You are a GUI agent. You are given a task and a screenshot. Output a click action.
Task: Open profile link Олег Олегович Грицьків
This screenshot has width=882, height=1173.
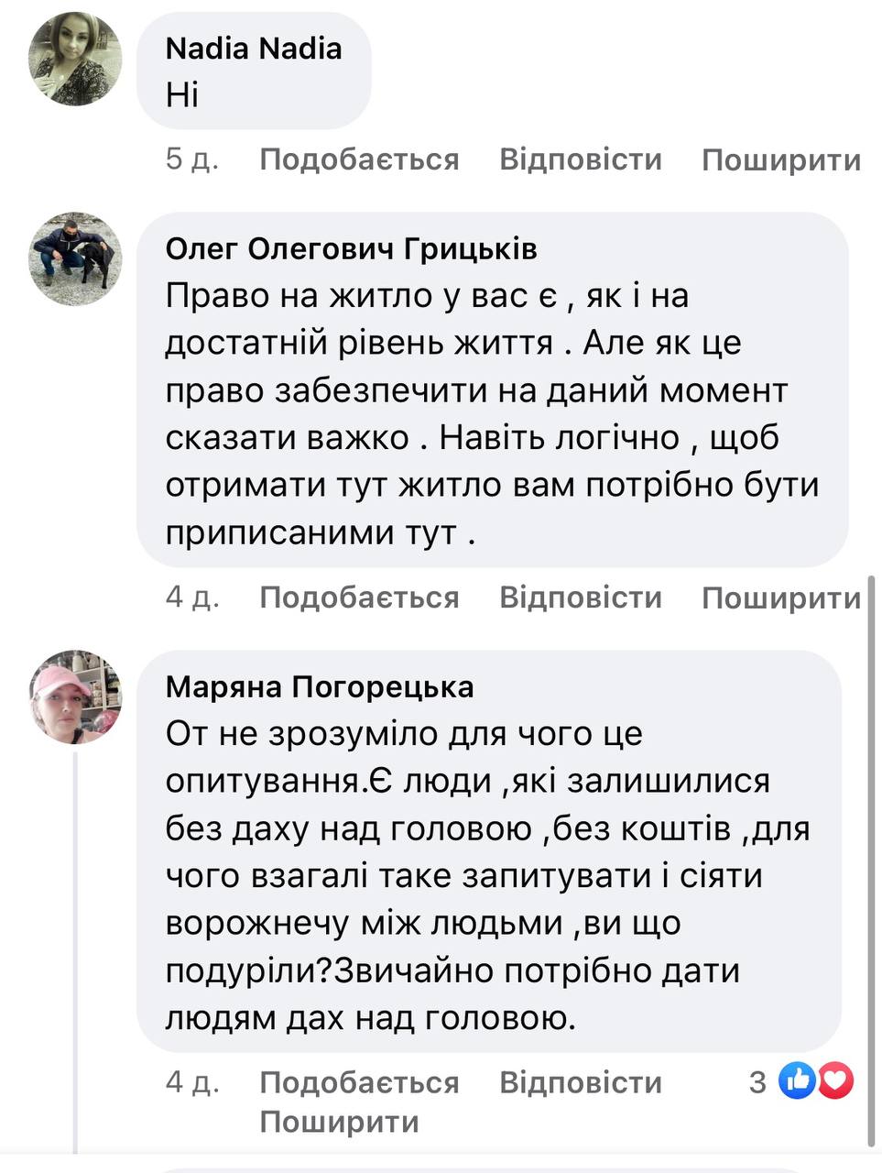point(352,248)
